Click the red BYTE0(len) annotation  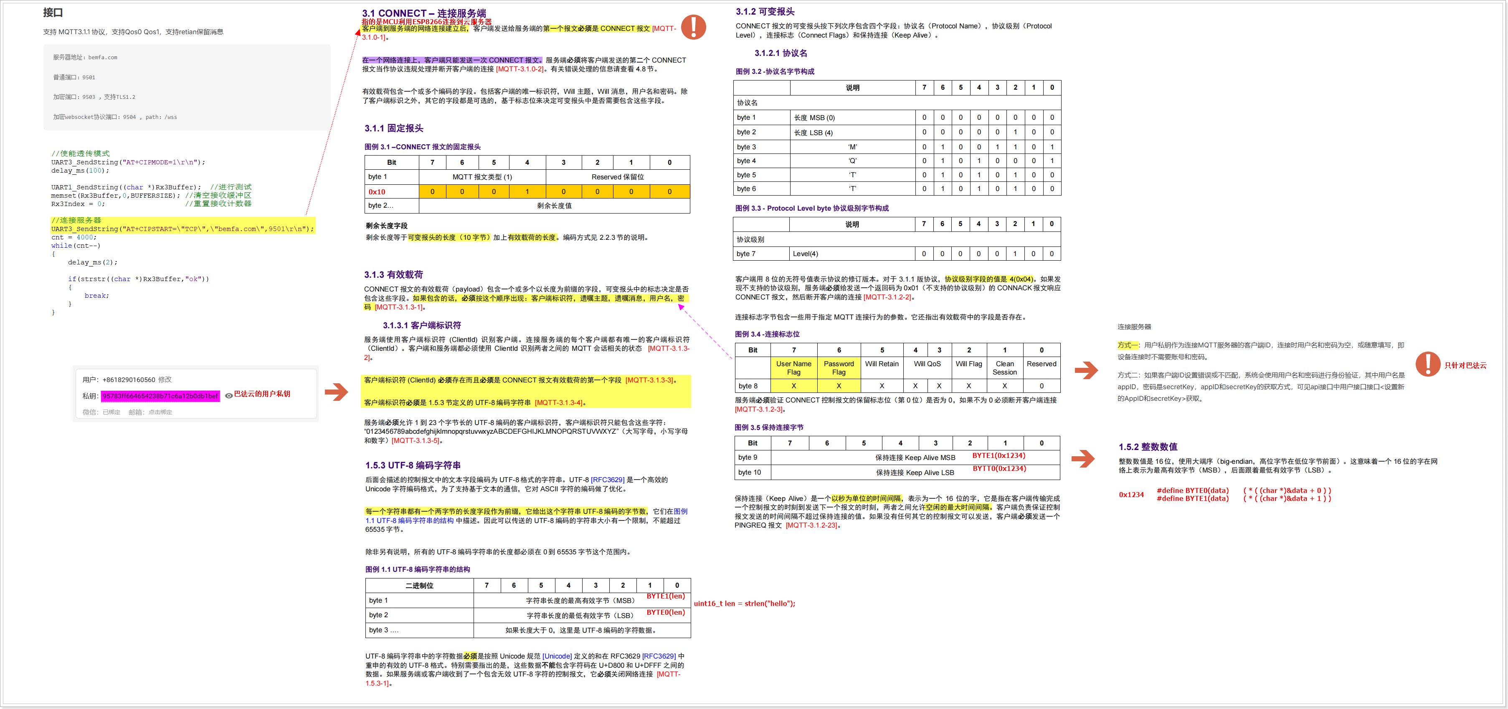pyautogui.click(x=666, y=613)
